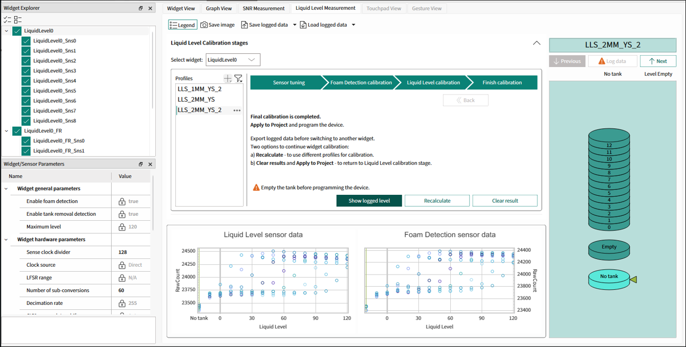The width and height of the screenshot is (686, 347).
Task: Click the arrow marker beside No tank
Action: (633, 279)
